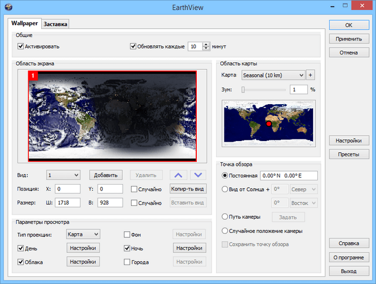This screenshot has height=284, width=376.
Task: Disable the Облака checkbox
Action: [21, 262]
